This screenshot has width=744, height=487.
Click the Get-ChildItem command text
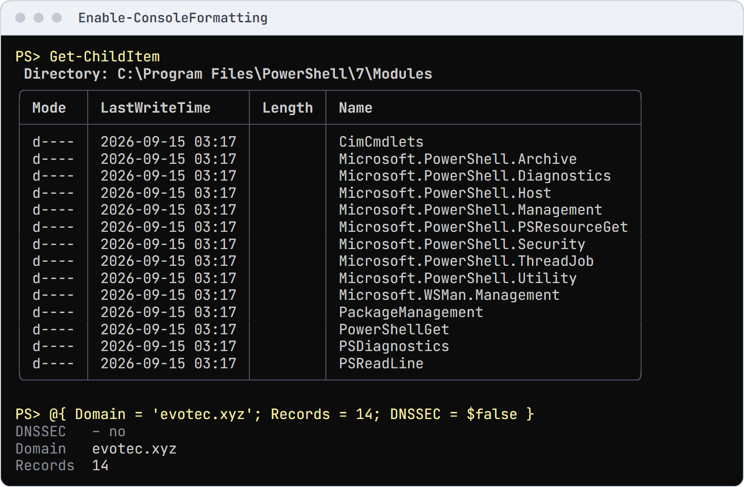tap(104, 56)
